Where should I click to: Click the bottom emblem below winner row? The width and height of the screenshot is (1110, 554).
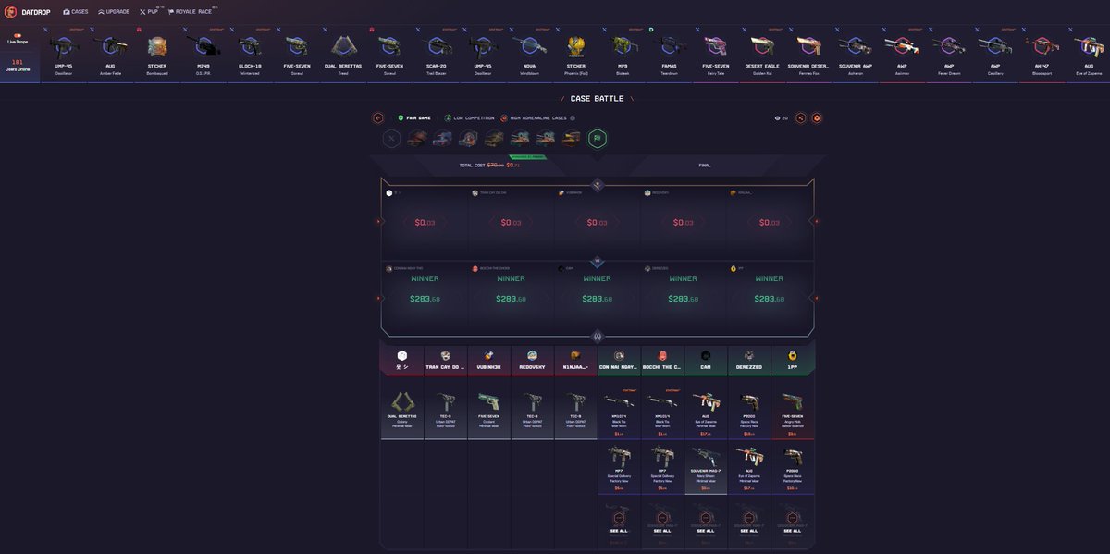598,336
